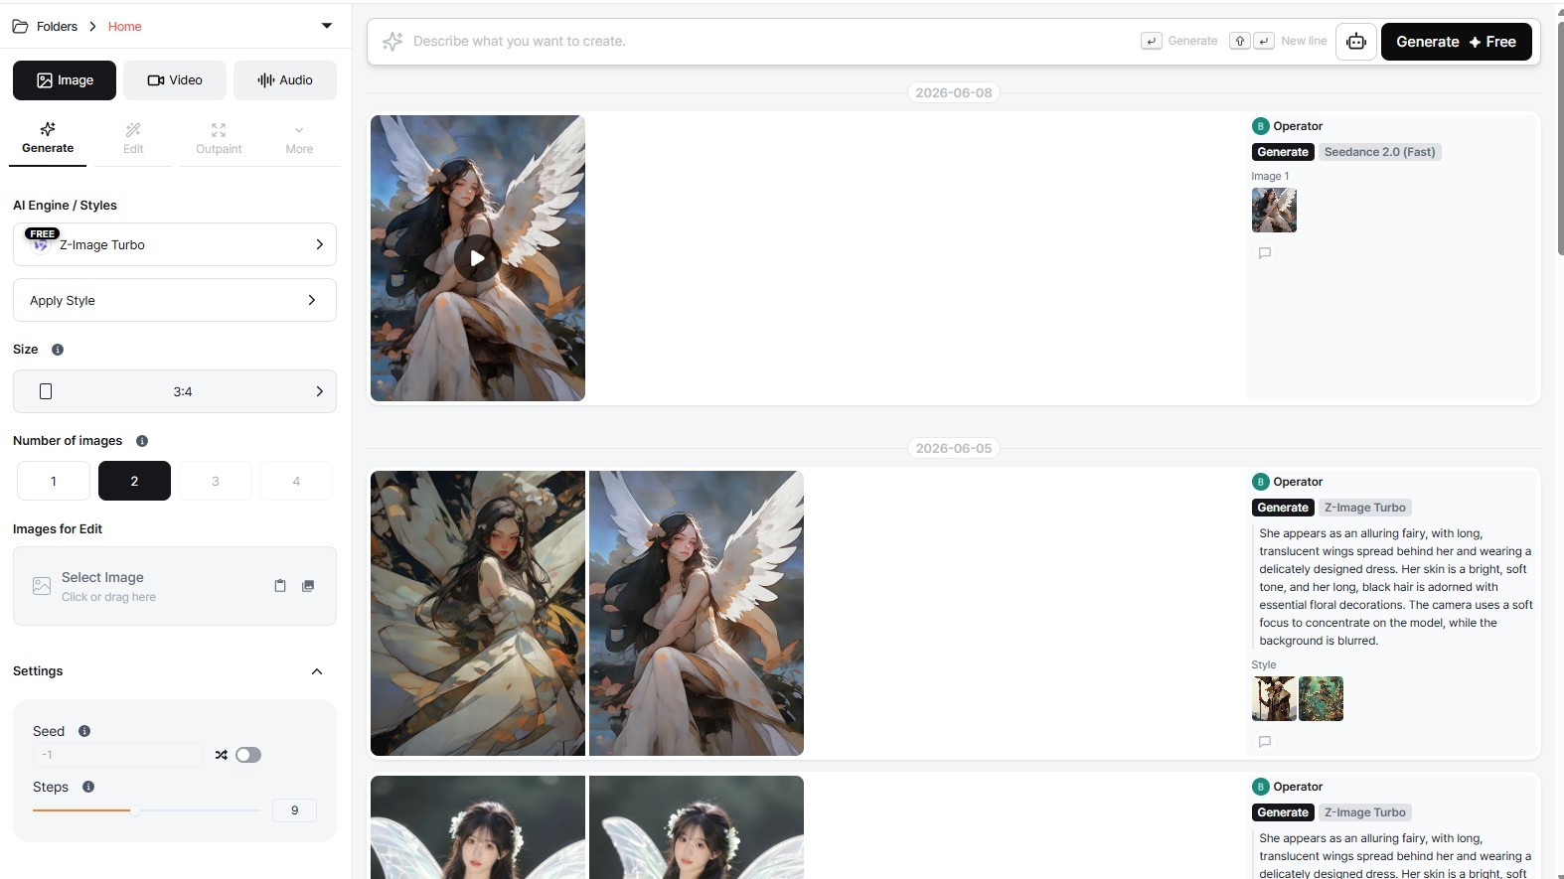
Task: Switch to the Image mode tab
Action: tap(65, 80)
